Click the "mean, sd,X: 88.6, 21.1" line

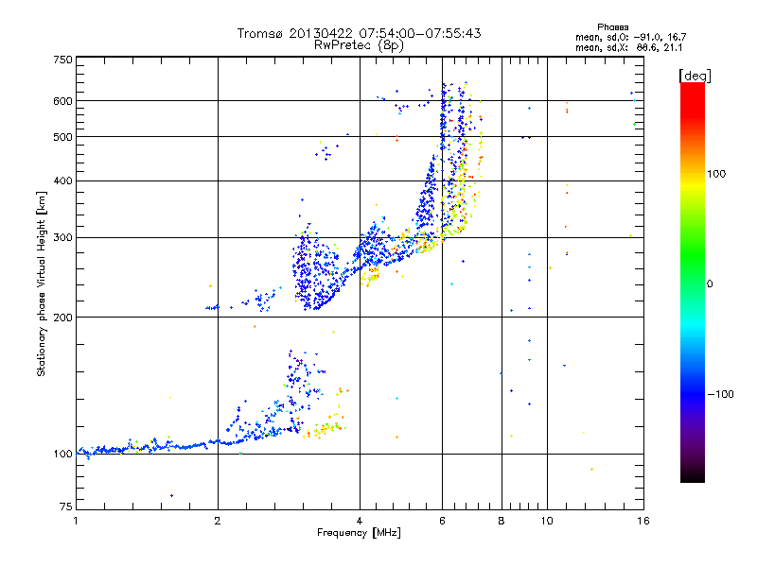[x=628, y=48]
